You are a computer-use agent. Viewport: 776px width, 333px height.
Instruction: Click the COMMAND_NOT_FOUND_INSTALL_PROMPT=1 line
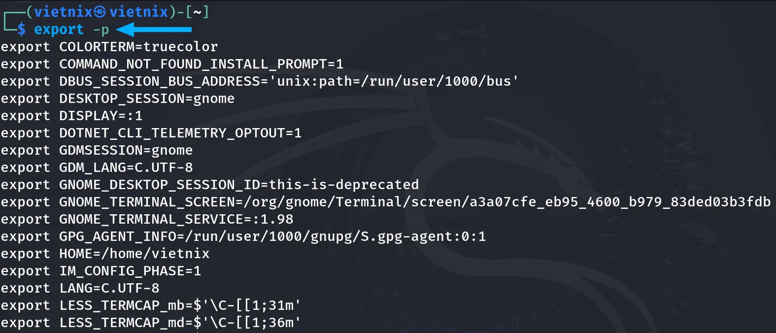point(172,64)
